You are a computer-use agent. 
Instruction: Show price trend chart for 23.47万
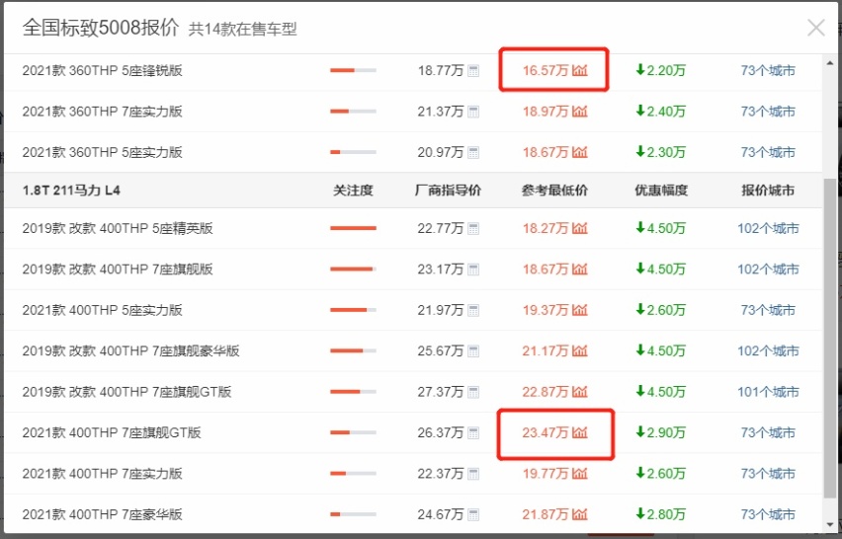pos(580,432)
